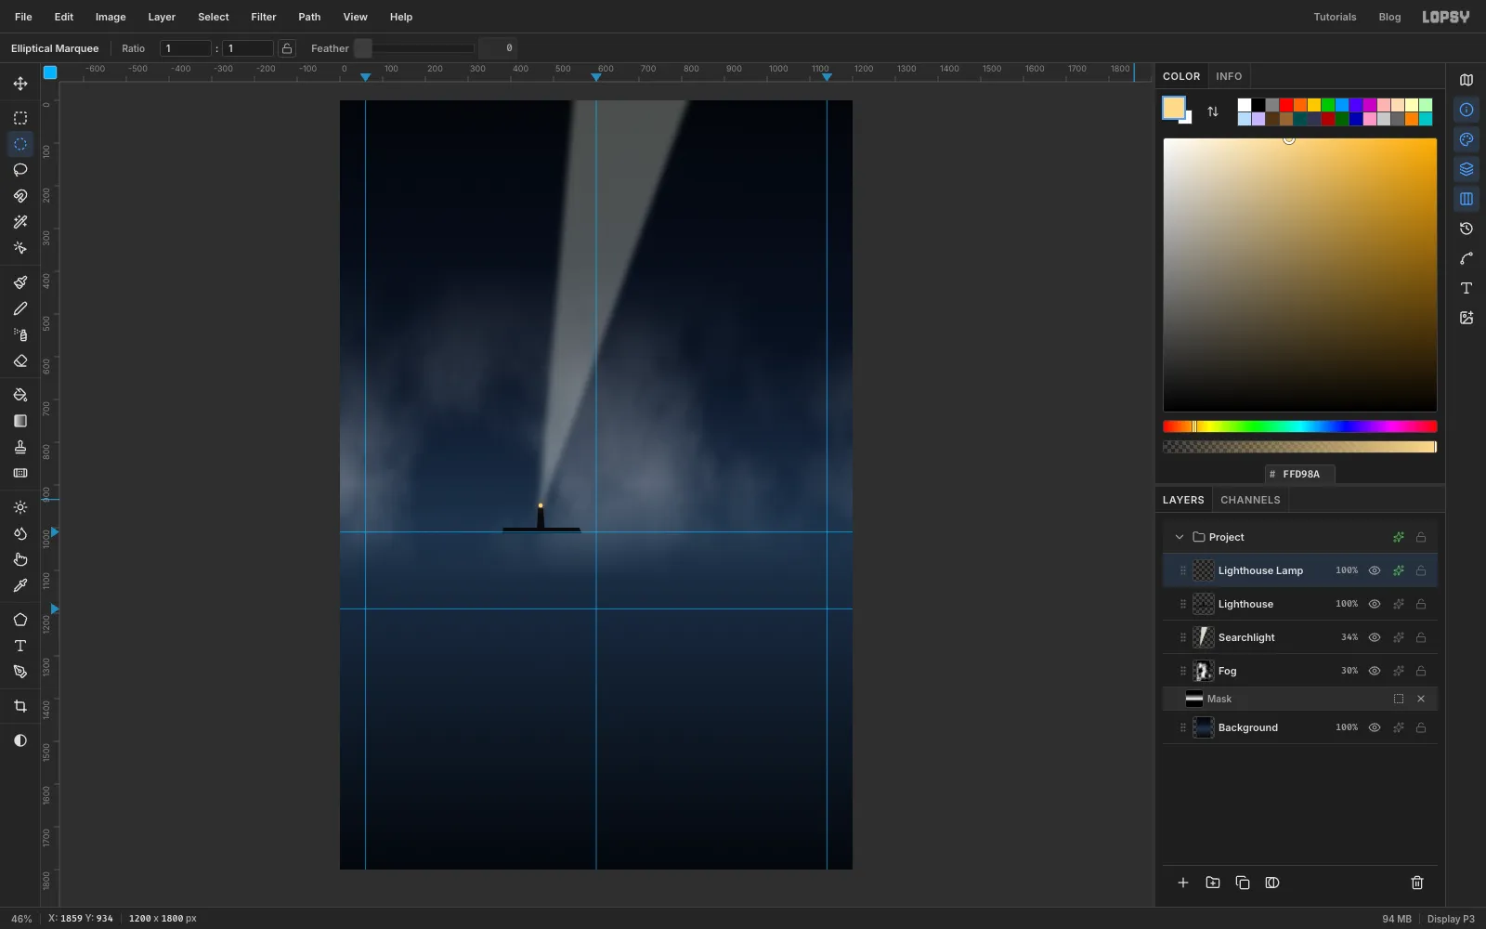Click the hue spectrum slider
Image resolution: width=1486 pixels, height=929 pixels.
[1300, 426]
